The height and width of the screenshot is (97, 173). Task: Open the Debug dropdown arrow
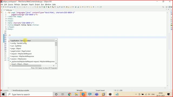42,7
